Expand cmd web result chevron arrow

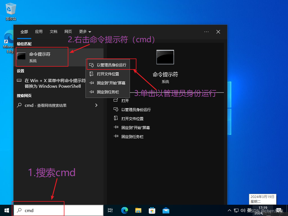click(x=96, y=105)
